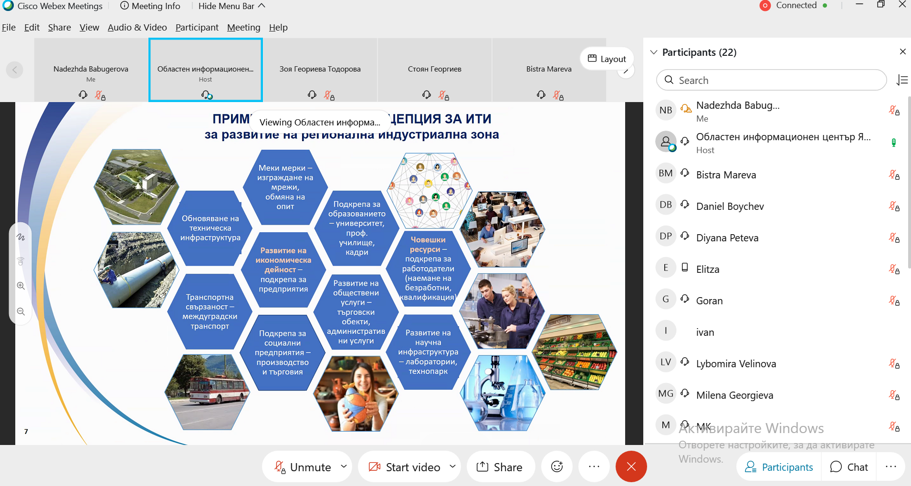Collapse the Participants (22) section
This screenshot has width=911, height=486.
pos(654,52)
